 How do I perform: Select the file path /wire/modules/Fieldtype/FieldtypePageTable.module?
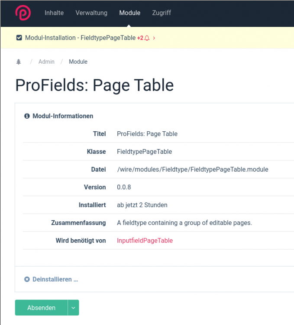pyautogui.click(x=193, y=169)
